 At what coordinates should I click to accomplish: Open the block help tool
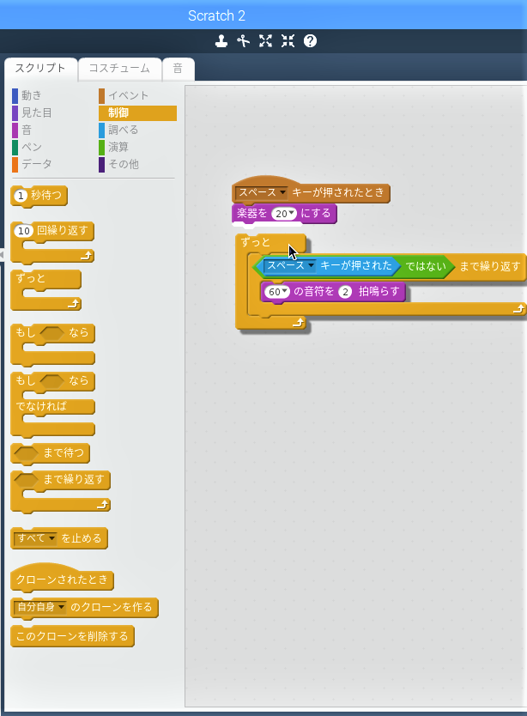pyautogui.click(x=310, y=41)
